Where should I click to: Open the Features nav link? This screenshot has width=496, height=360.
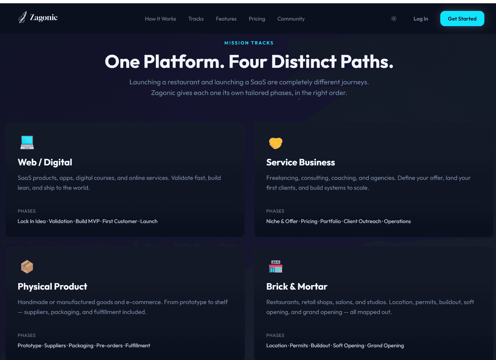coord(226,19)
